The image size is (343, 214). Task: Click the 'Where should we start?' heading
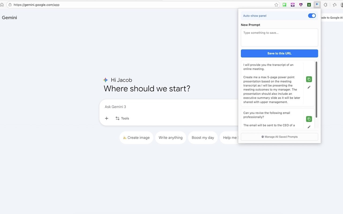click(x=147, y=89)
